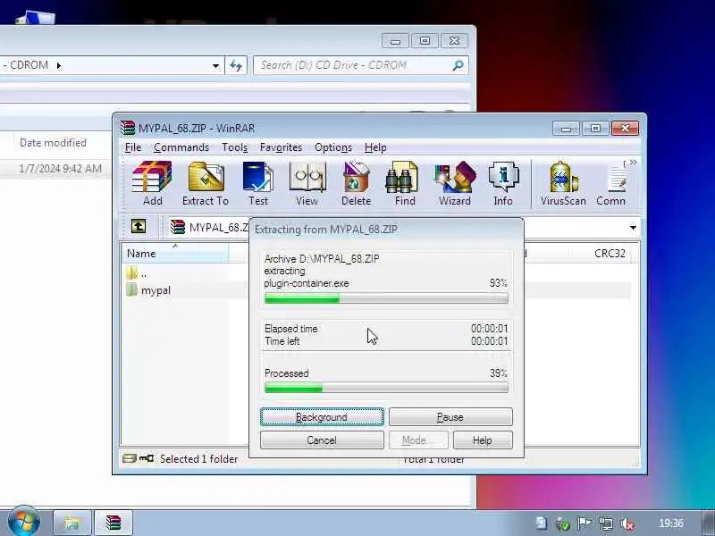The image size is (715, 536).
Task: Click the Extract To toolbar icon
Action: coord(206,183)
